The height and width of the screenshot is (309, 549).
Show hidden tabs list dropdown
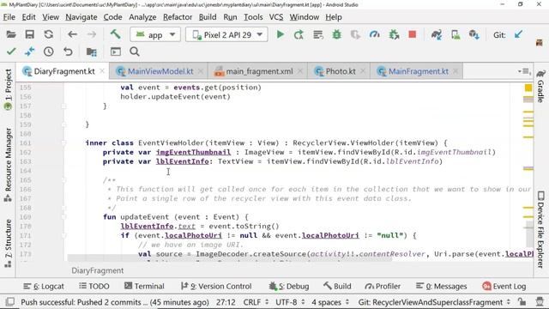(524, 71)
